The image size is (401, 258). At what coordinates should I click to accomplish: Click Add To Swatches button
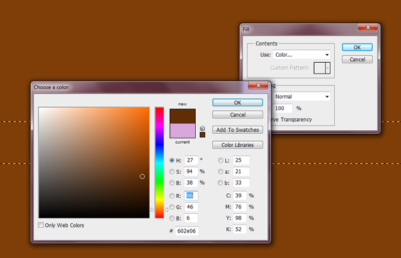[237, 130]
